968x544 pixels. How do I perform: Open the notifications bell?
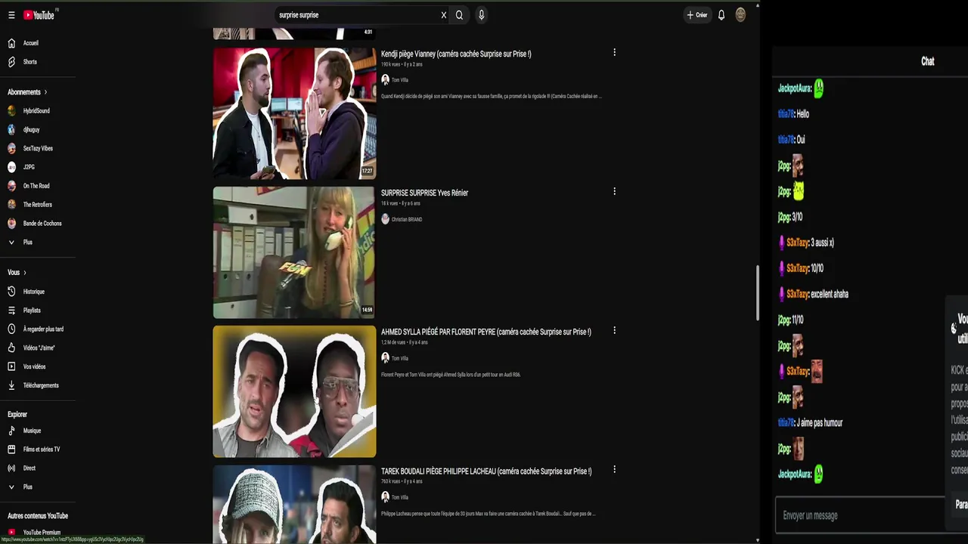coord(721,15)
